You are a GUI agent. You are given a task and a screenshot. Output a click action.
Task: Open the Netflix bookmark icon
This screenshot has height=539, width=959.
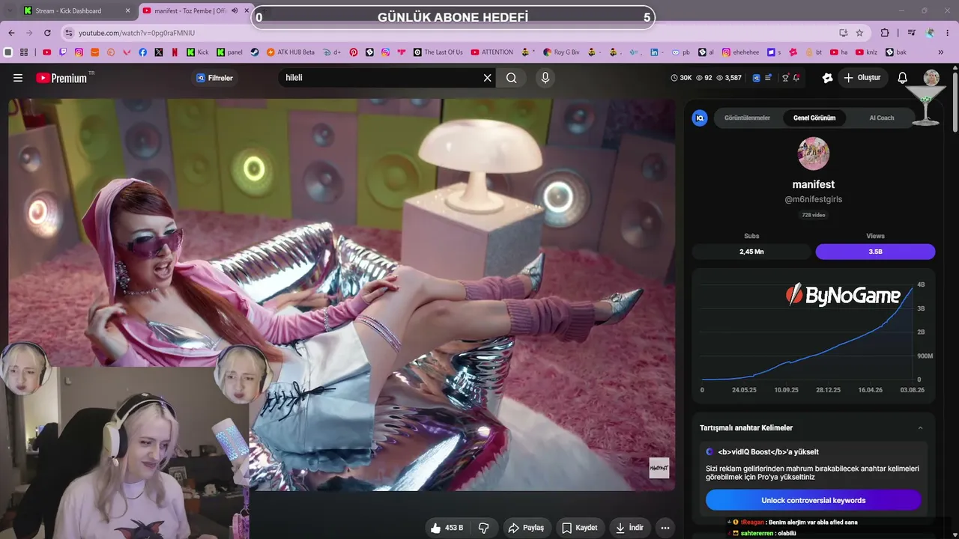[x=175, y=52]
